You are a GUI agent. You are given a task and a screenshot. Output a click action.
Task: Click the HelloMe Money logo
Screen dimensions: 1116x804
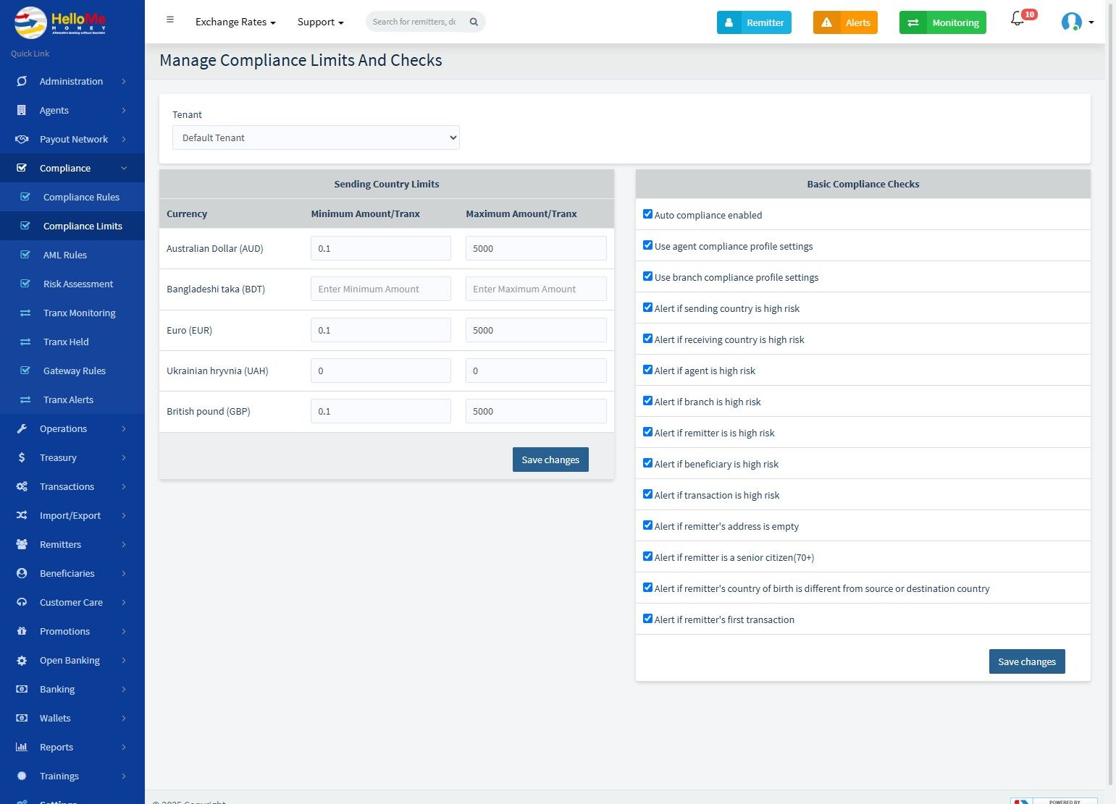[x=61, y=22]
